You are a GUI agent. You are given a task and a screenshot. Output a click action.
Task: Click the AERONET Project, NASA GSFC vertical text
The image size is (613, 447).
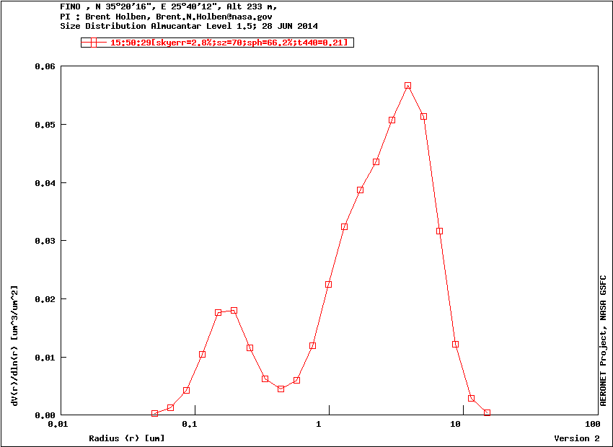click(604, 340)
